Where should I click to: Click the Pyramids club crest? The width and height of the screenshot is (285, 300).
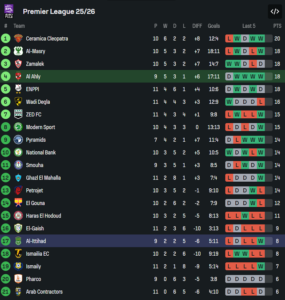click(18, 140)
